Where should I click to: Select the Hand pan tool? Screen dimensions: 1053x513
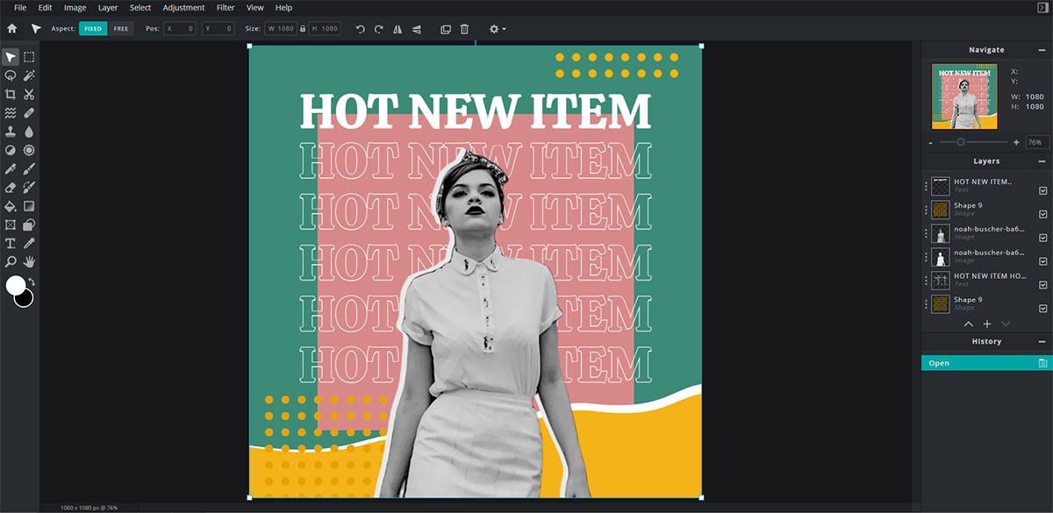29,261
